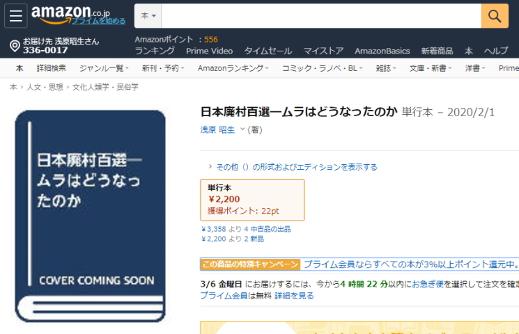
Task: Click breadcrumb 本
Action: [x=13, y=87]
